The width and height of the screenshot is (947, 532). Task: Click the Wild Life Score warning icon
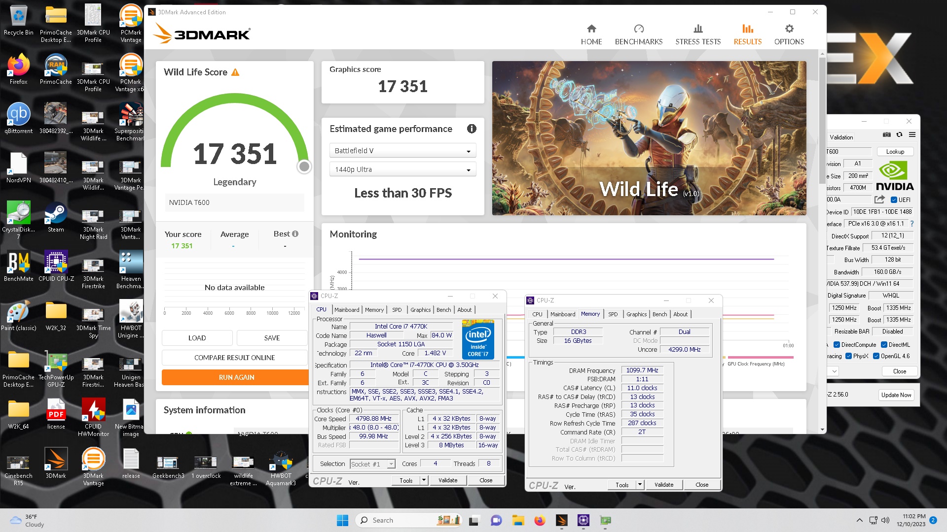point(235,72)
